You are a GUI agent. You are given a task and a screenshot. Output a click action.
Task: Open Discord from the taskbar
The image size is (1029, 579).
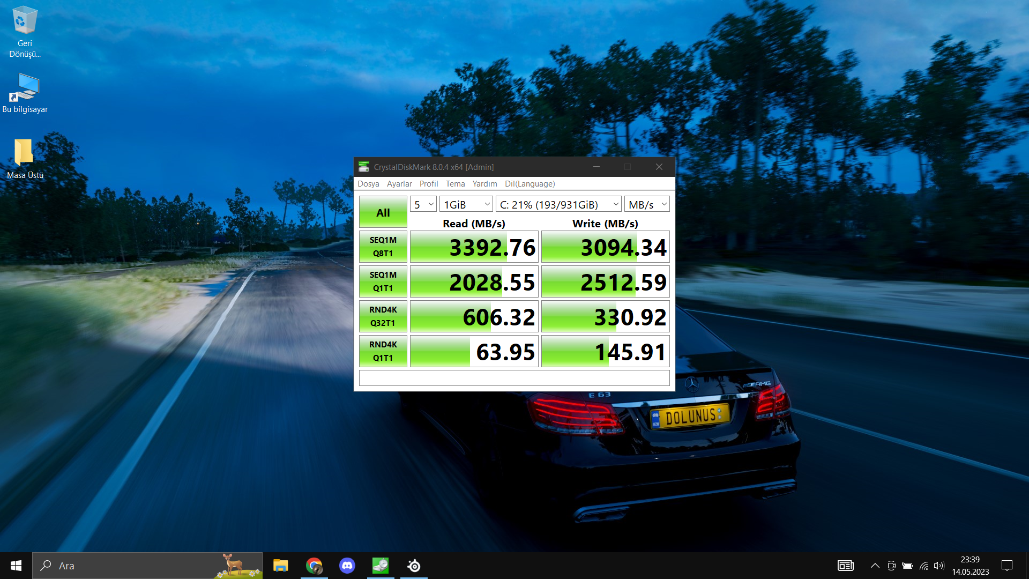[347, 566]
